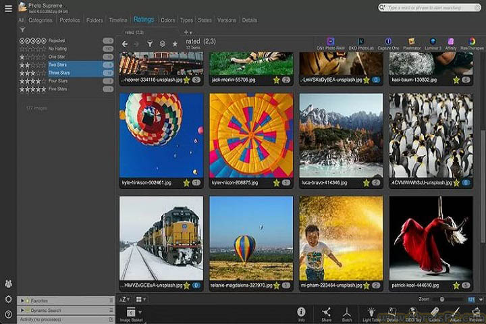Open the GEO Tag tool

point(412,314)
